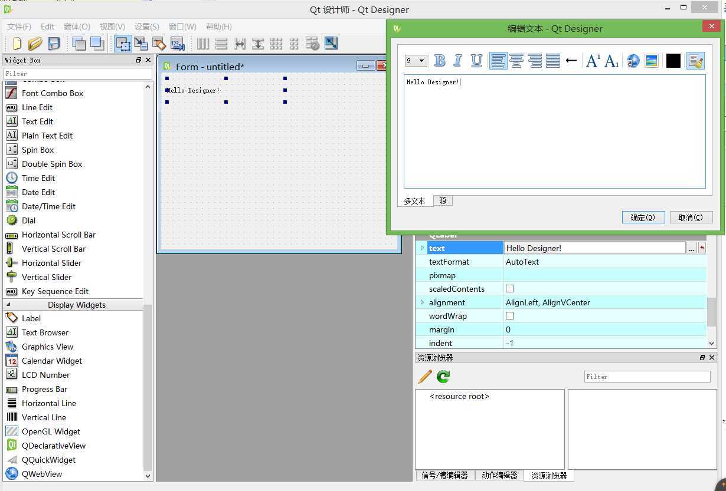Click the ... button beside text property

(x=691, y=248)
